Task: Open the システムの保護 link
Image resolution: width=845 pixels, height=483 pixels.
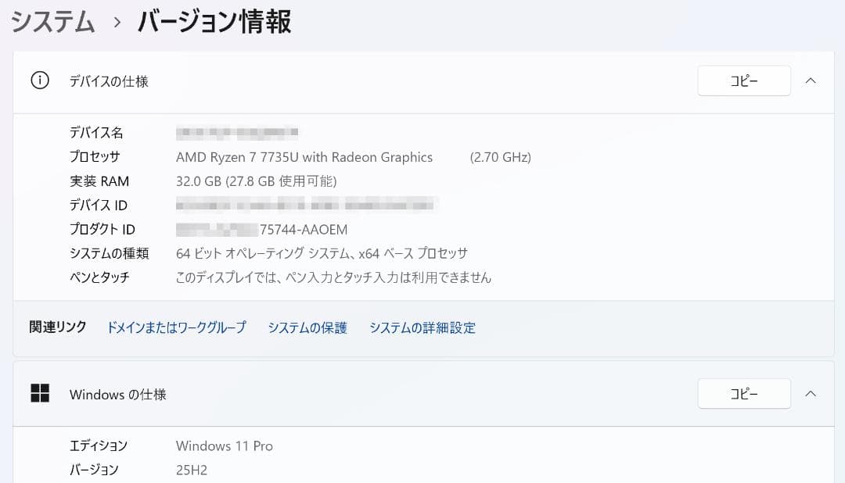Action: [307, 327]
